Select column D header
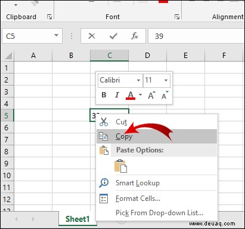Viewport: 245px width, 229px height. [x=147, y=56]
